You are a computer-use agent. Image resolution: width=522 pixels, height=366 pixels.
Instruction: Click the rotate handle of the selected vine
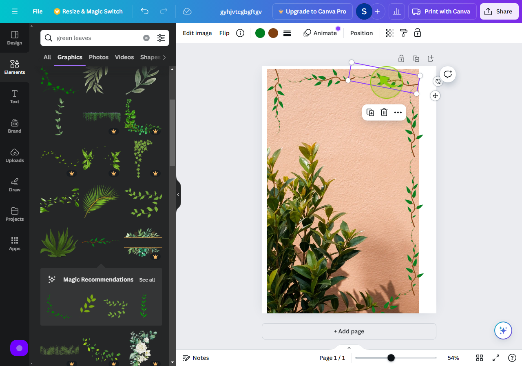pyautogui.click(x=438, y=81)
